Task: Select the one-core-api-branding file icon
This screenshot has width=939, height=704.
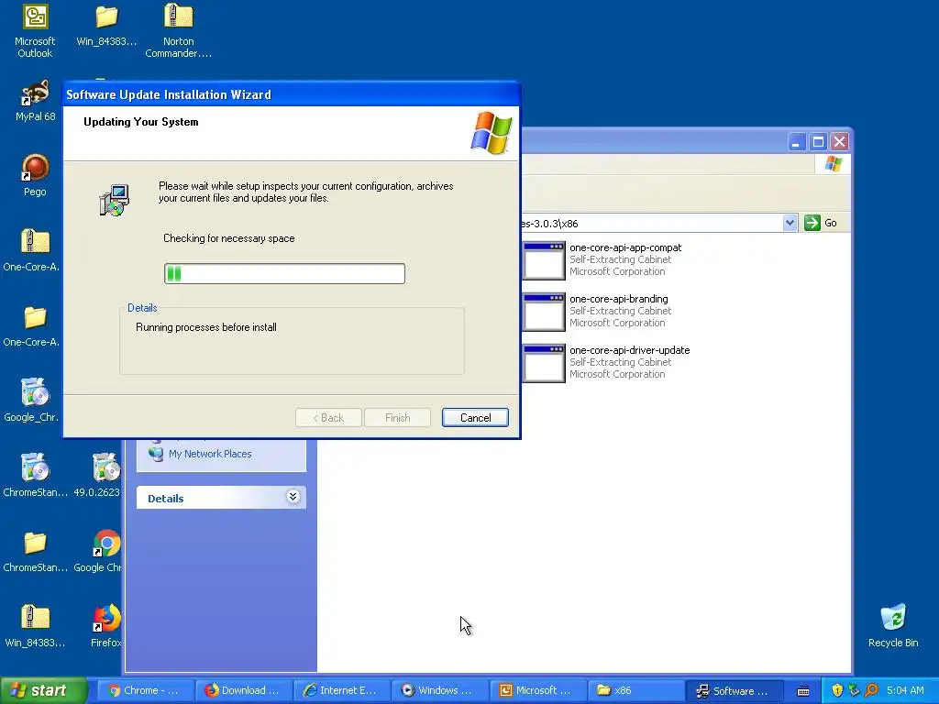Action: click(x=543, y=312)
